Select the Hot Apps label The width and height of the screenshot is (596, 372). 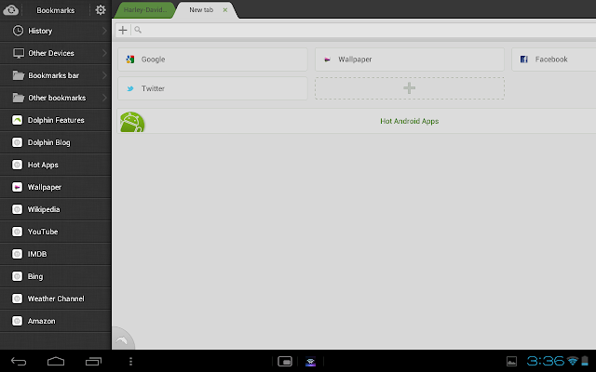(x=43, y=166)
